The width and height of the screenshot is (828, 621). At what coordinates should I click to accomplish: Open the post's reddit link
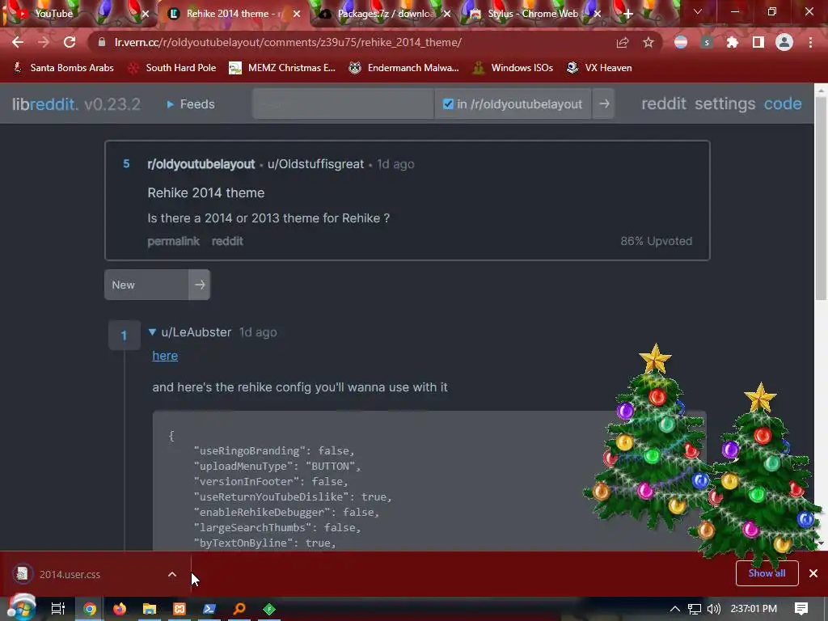pos(227,241)
